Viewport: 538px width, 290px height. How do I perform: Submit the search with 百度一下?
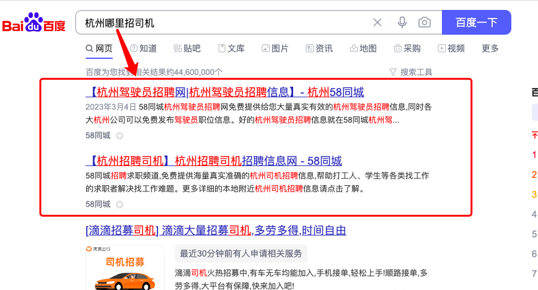pyautogui.click(x=476, y=23)
